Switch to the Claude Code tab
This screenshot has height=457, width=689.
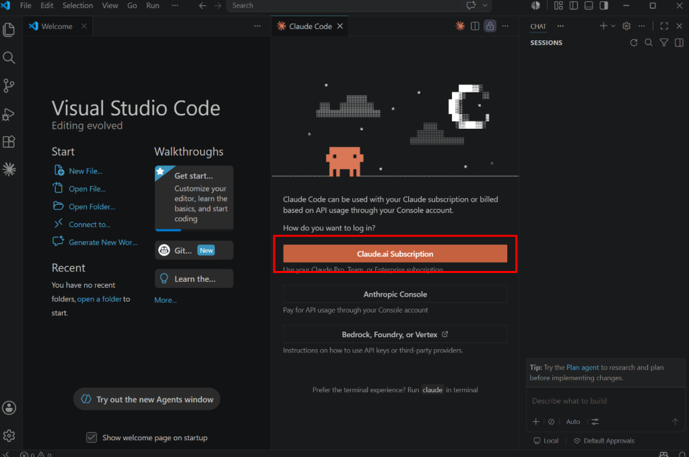310,26
